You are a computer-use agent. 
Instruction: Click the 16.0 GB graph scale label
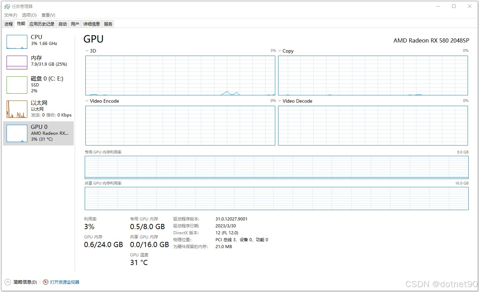pyautogui.click(x=462, y=183)
